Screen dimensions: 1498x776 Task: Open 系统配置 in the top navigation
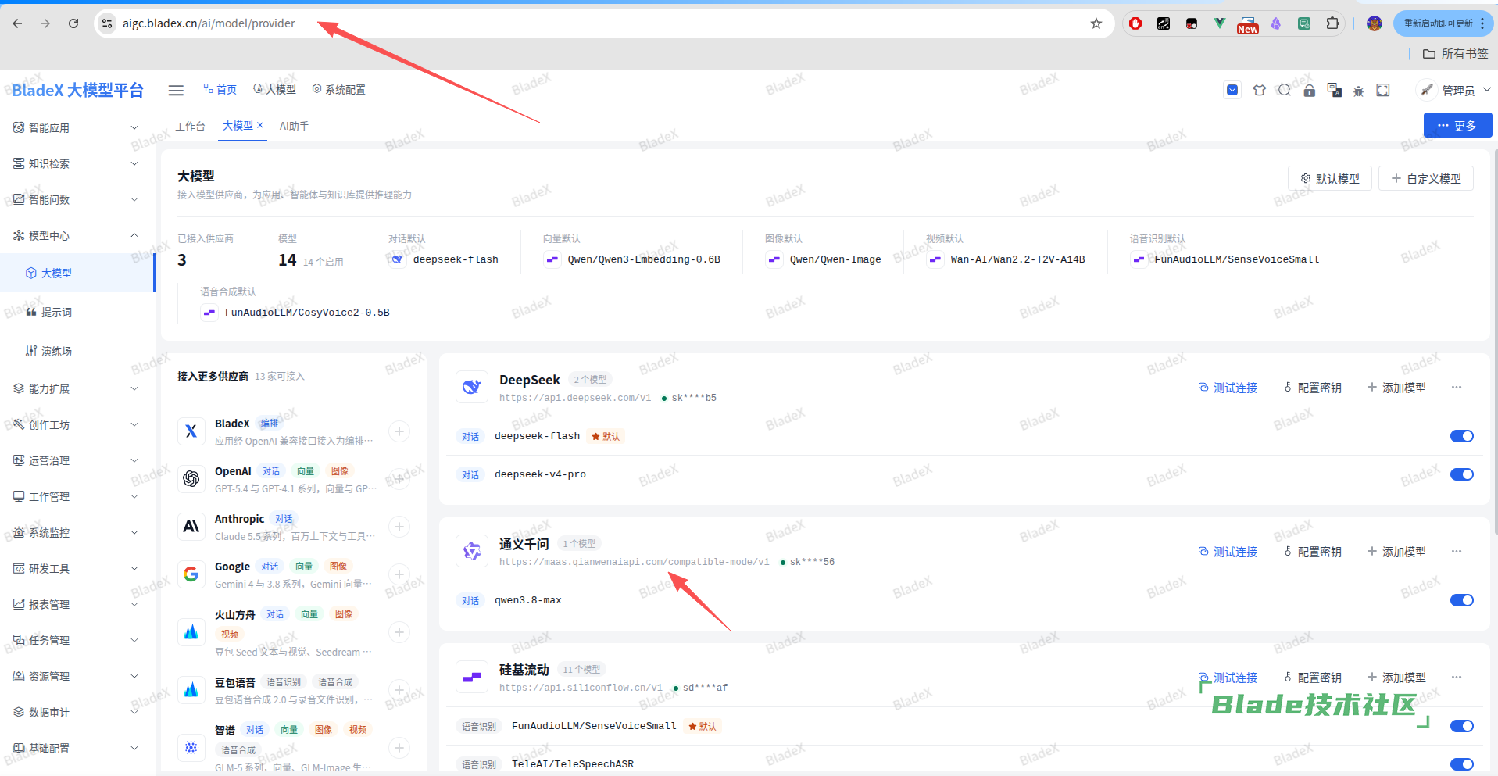339,90
